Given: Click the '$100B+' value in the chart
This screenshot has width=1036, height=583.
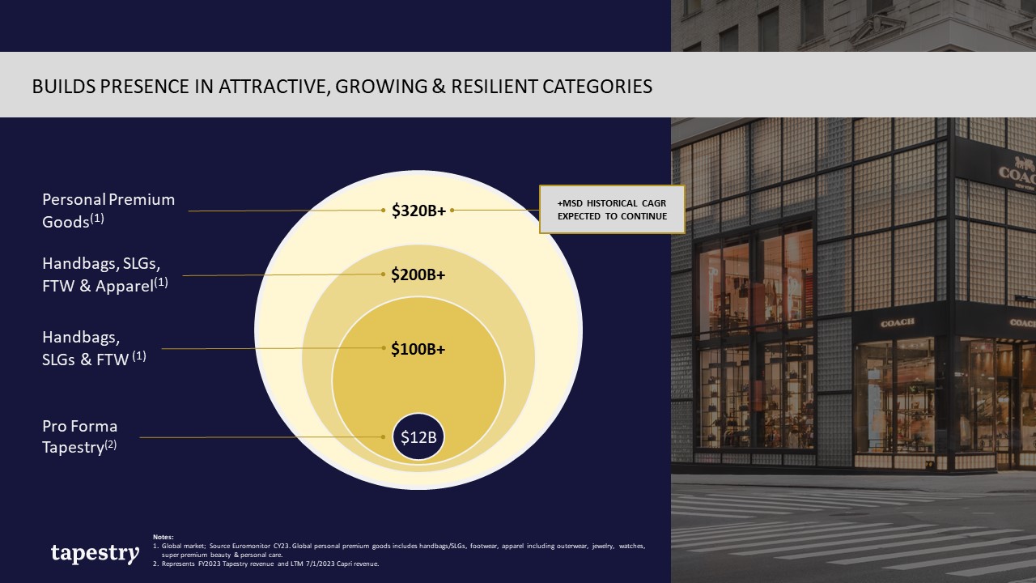Looking at the screenshot, I should tap(418, 349).
